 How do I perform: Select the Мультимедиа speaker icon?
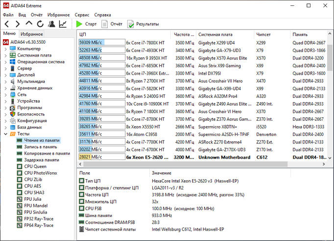(13, 81)
